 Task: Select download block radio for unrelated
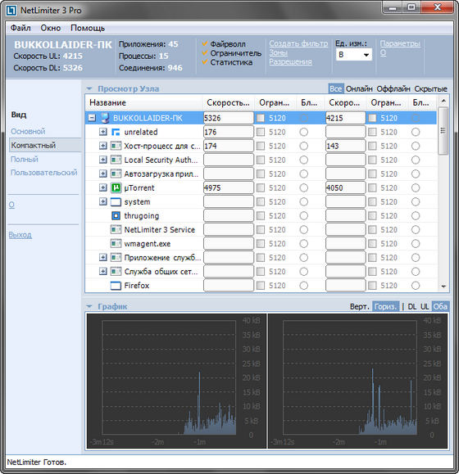coord(304,132)
